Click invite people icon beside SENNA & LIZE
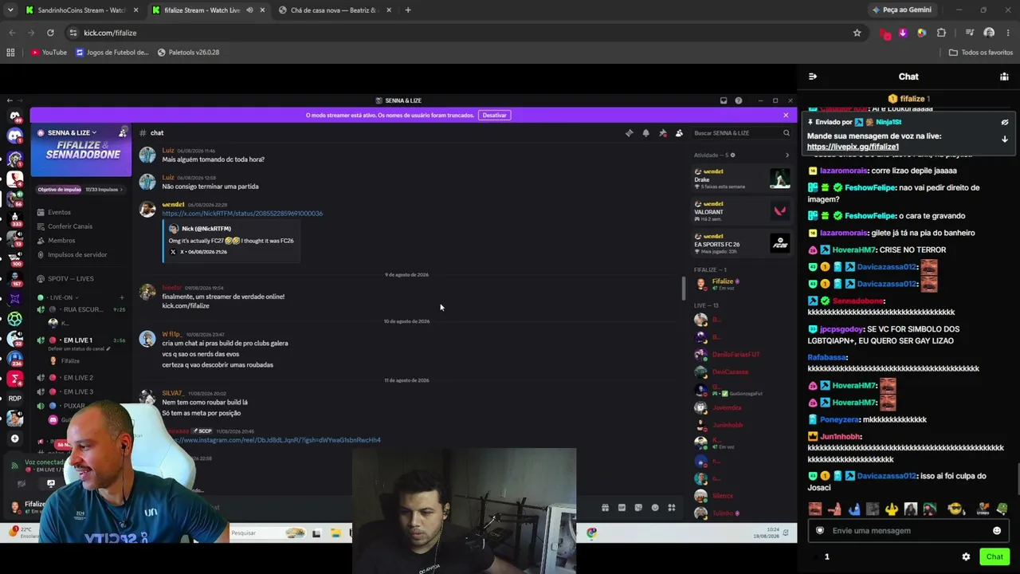The width and height of the screenshot is (1020, 574). (x=123, y=132)
